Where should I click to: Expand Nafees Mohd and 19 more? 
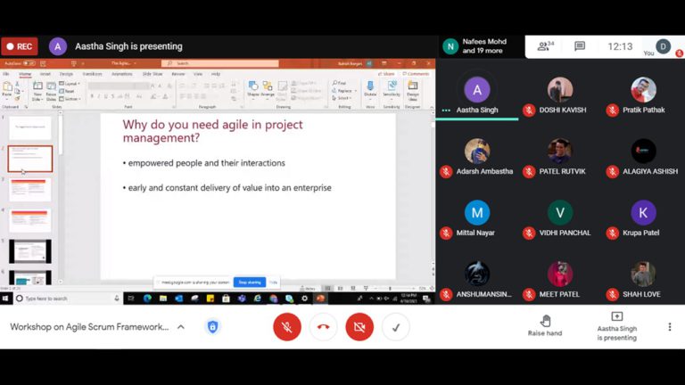(x=480, y=46)
